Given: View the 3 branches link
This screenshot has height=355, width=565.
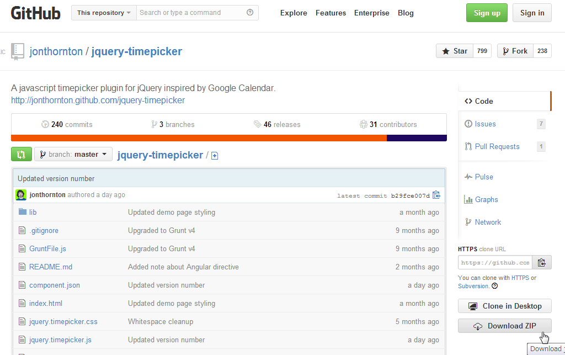Looking at the screenshot, I should pos(173,124).
